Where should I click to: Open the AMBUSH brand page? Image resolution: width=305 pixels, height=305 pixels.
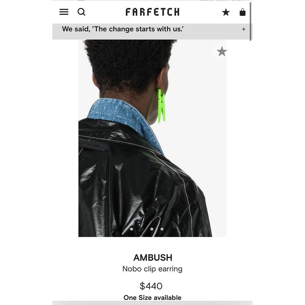[153, 258]
